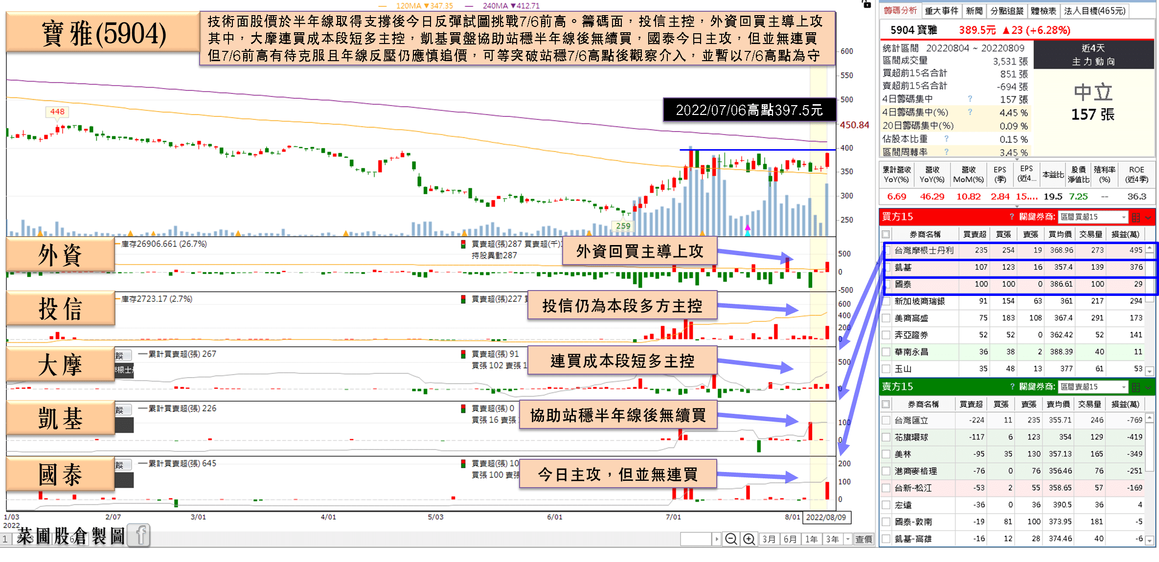This screenshot has height=562, width=1159.
Task: Click the magenta arrow marker on the volume chart
Action: 748,228
